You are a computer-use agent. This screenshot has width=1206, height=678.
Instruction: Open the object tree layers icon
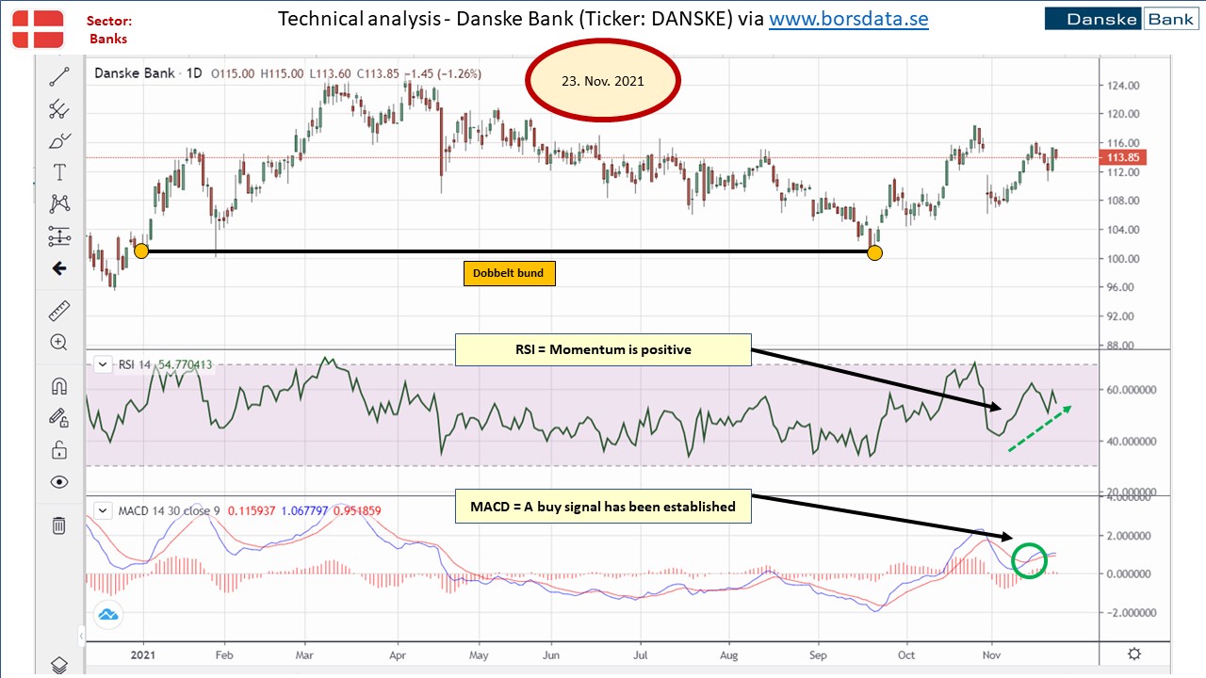(59, 664)
